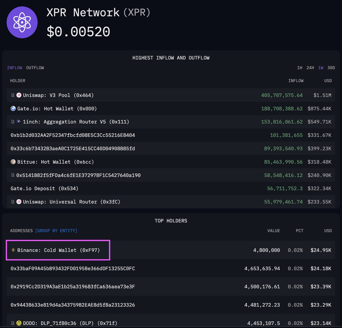Click the $1.51M USD value
This screenshot has height=328, width=342.
point(322,95)
